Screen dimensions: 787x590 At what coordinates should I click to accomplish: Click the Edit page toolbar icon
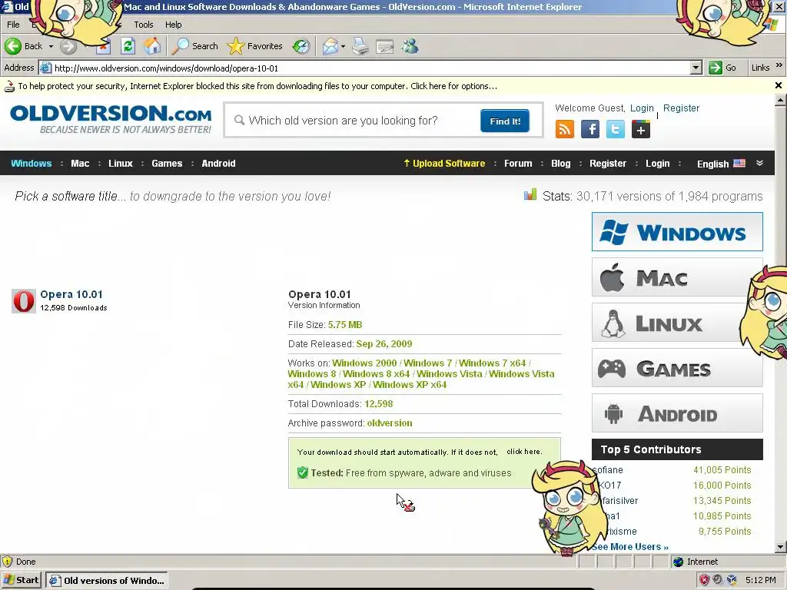tap(384, 46)
